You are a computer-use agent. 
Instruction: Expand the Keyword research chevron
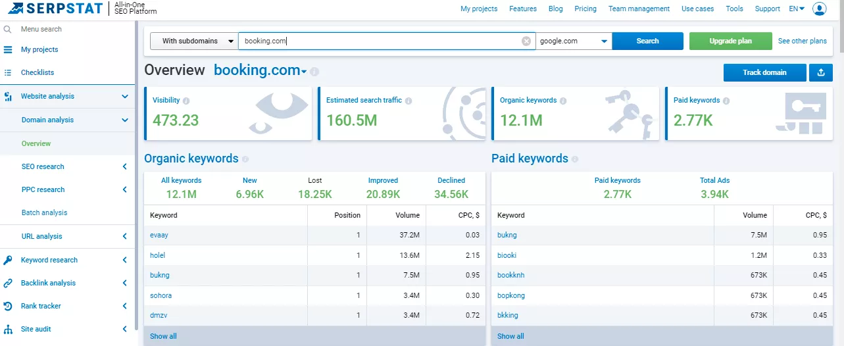pyautogui.click(x=124, y=260)
